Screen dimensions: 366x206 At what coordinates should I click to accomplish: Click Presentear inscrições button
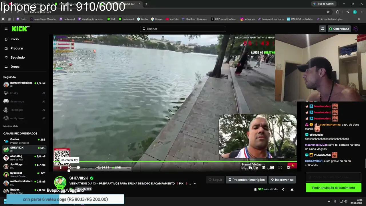click(x=246, y=180)
